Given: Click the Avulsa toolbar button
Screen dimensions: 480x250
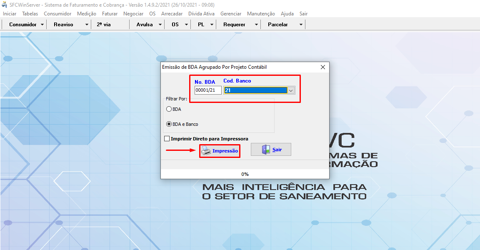Looking at the screenshot, I should tap(144, 25).
